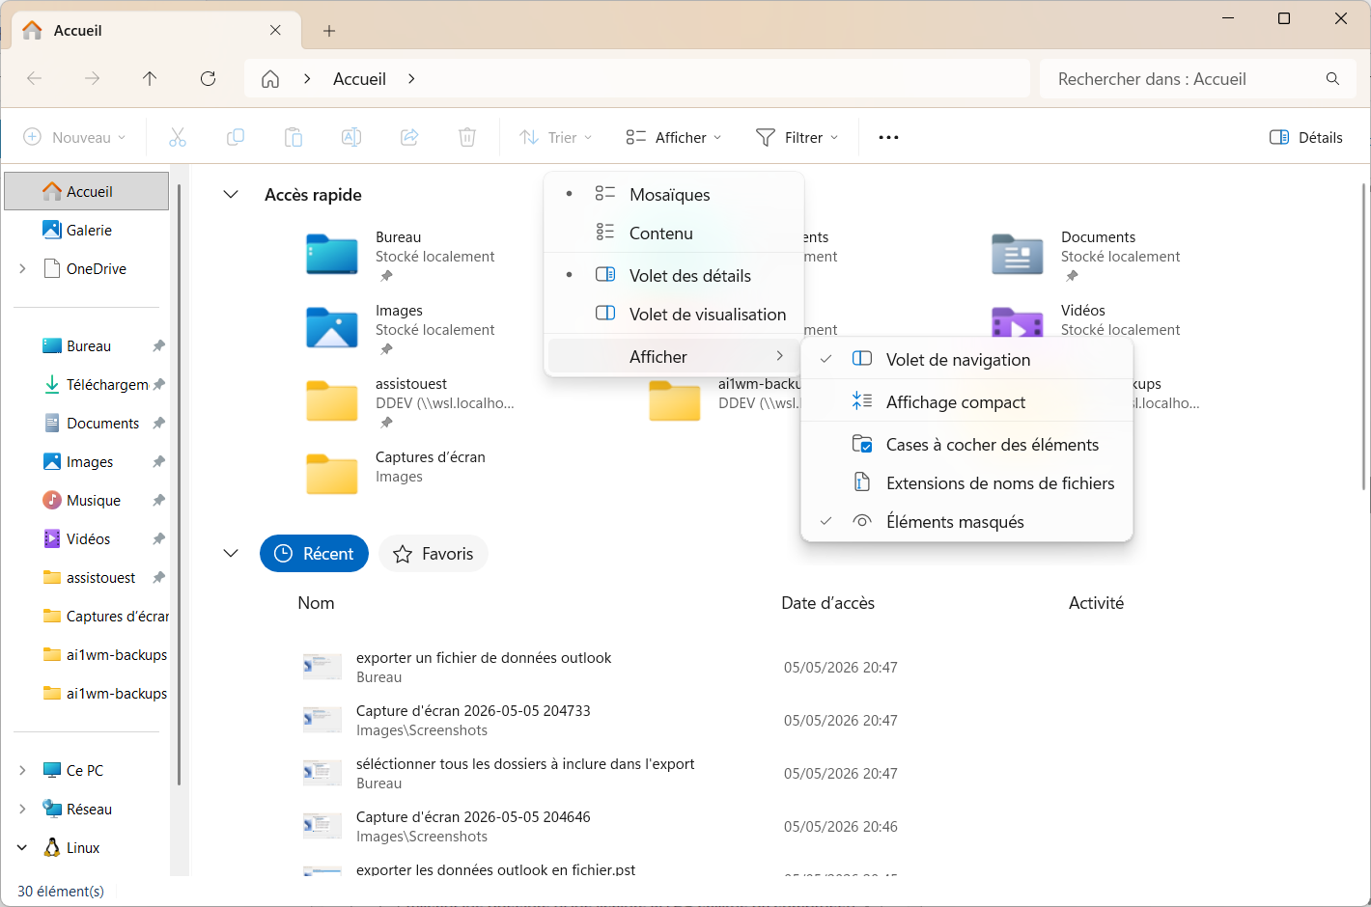Open Capture d'écran 2026-05-05 204646 thumbnail
Screen dimensions: 1371x907
[322, 825]
